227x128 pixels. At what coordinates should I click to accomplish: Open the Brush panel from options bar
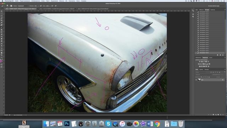[11, 6]
